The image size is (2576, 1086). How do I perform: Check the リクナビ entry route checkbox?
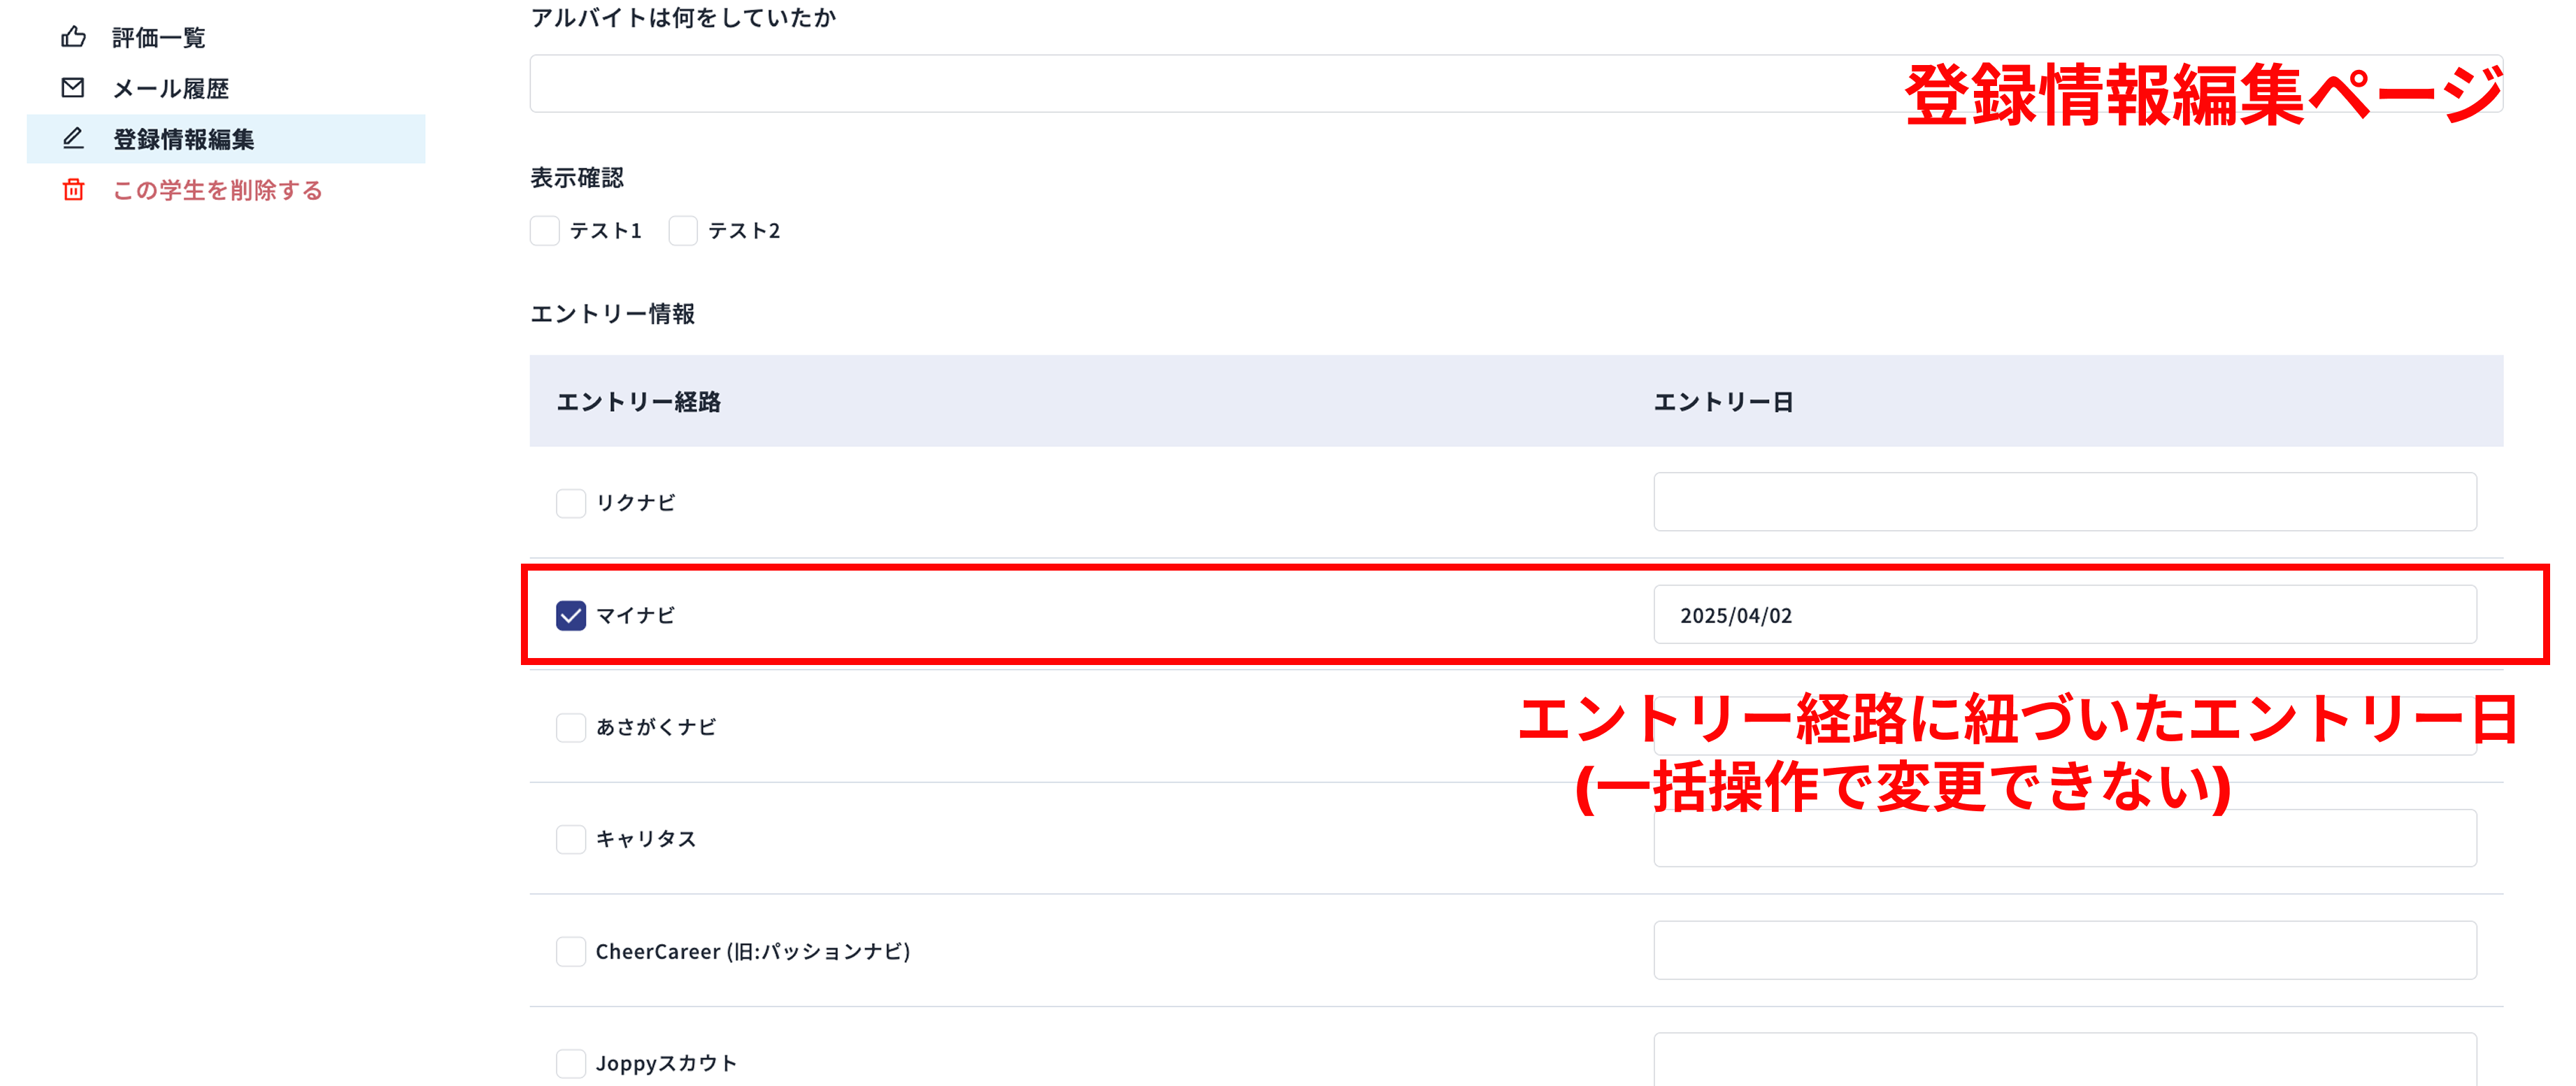571,503
